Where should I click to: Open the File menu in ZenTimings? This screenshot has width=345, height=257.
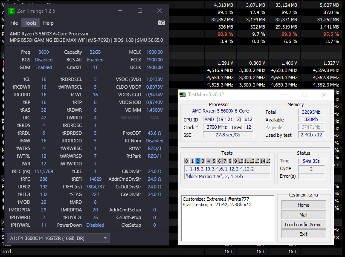coord(14,23)
